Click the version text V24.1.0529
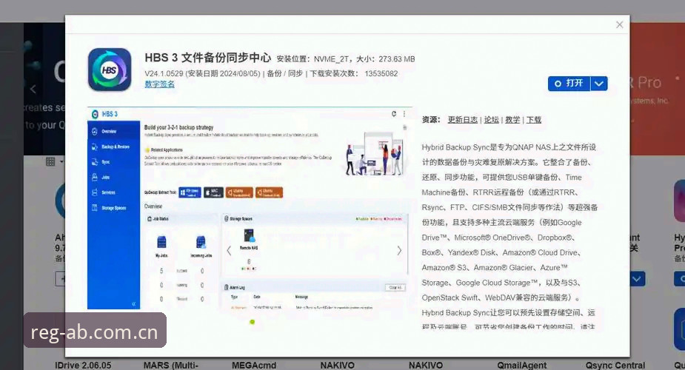The image size is (685, 370). [x=164, y=73]
